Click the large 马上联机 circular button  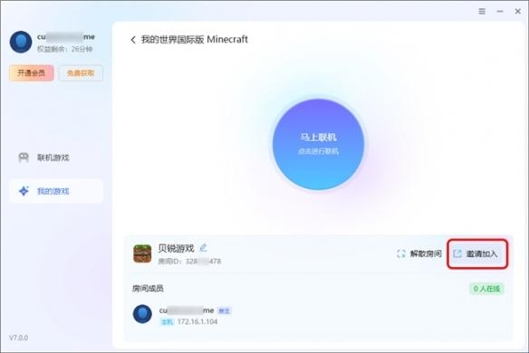coord(318,144)
